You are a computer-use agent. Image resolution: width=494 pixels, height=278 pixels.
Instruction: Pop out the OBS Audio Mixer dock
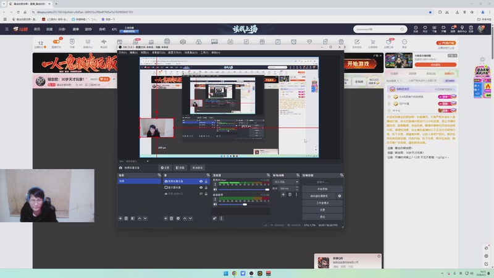coord(268,175)
